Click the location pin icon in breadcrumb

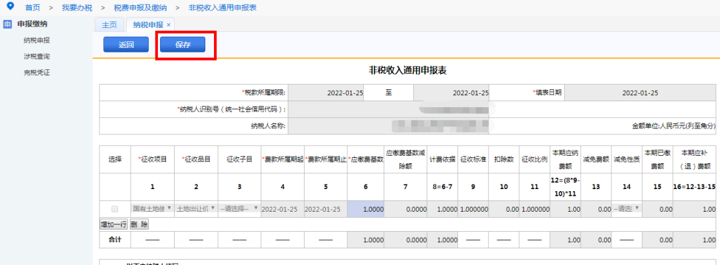10,7
